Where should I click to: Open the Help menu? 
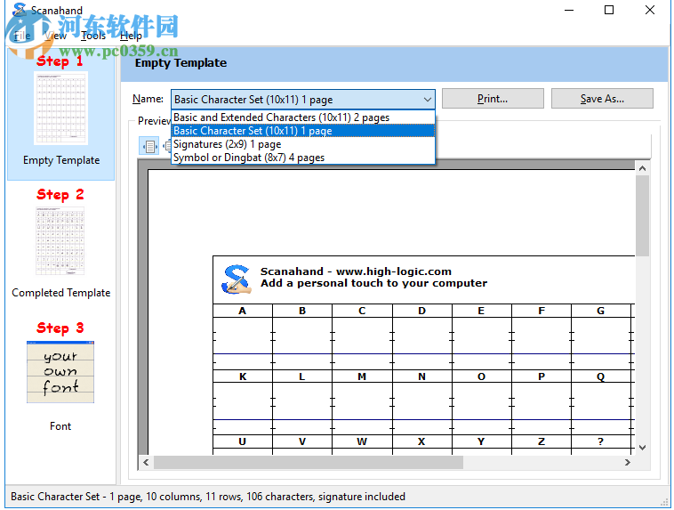coord(131,36)
